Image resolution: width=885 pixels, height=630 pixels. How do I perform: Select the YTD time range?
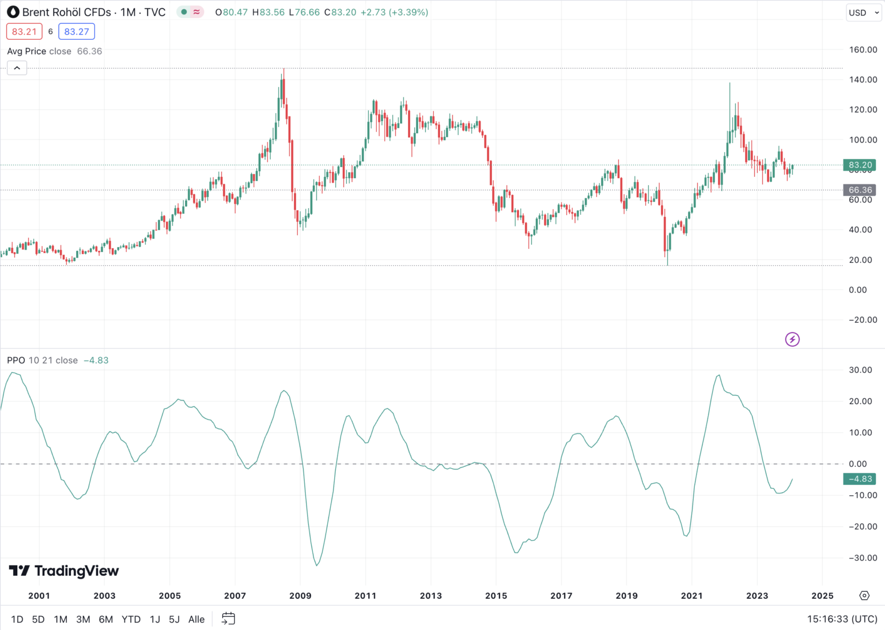point(131,619)
